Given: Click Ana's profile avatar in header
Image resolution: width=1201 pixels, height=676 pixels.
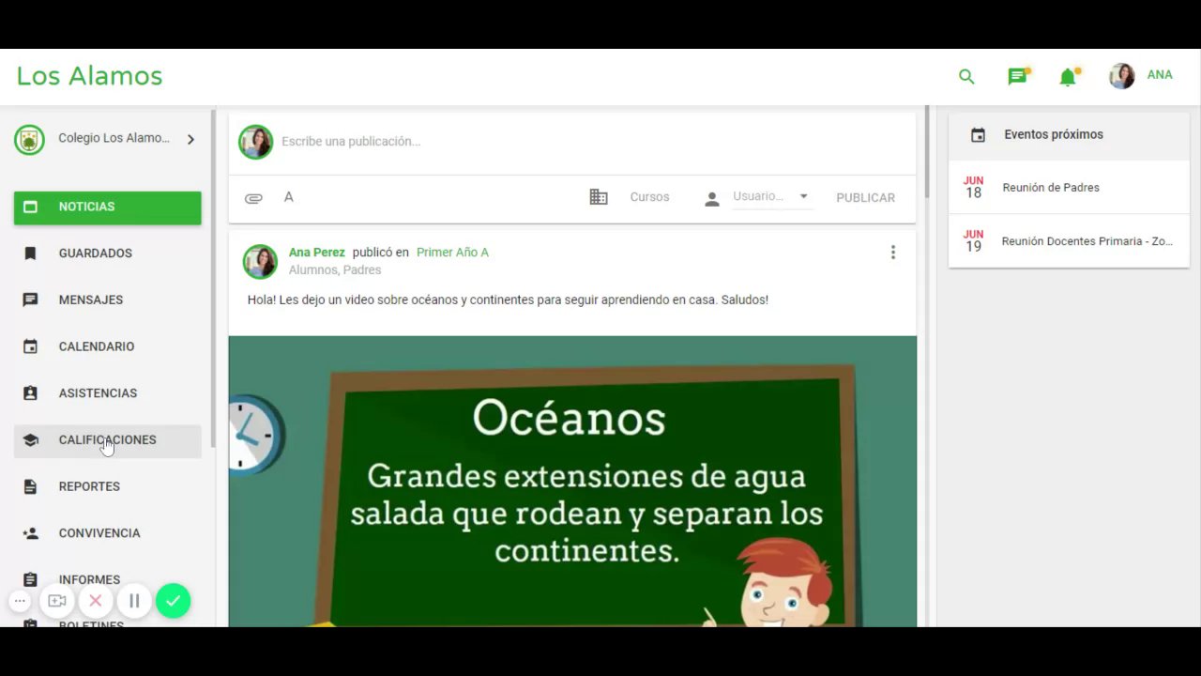Looking at the screenshot, I should (x=1122, y=76).
